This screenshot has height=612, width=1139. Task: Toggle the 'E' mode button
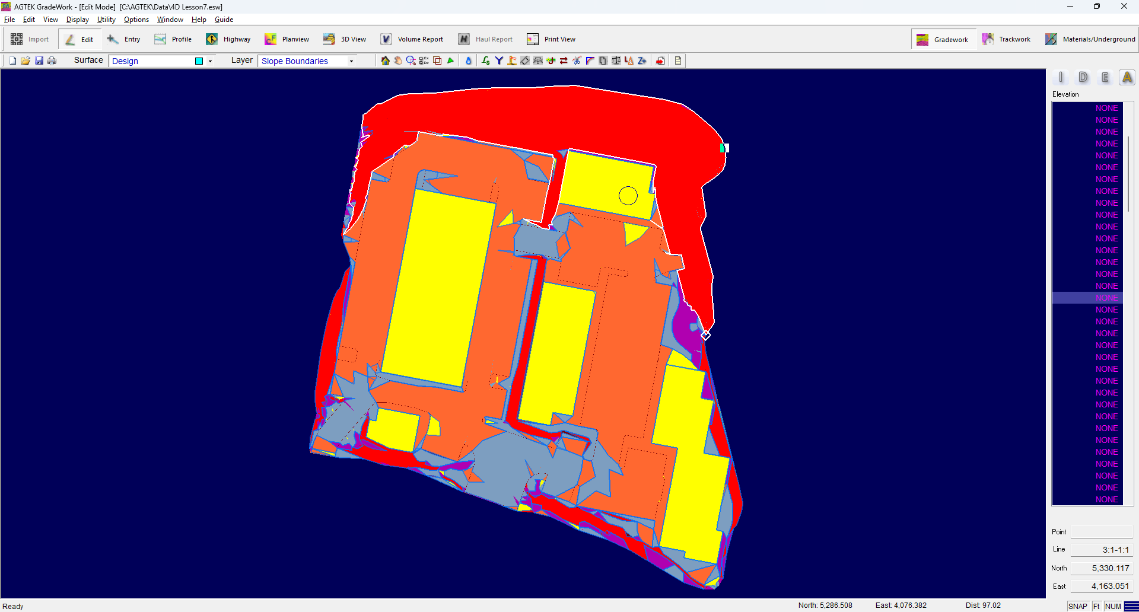click(x=1105, y=77)
